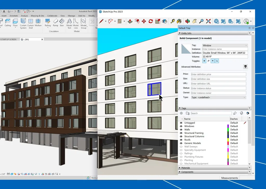Open the Tags details arrow menu
Screen dimensions: 266x189
pos(248,113)
